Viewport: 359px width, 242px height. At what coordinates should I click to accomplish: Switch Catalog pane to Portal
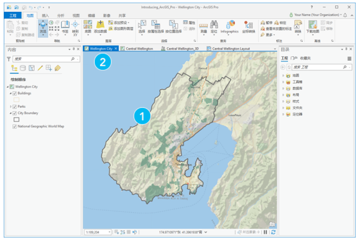[294, 58]
